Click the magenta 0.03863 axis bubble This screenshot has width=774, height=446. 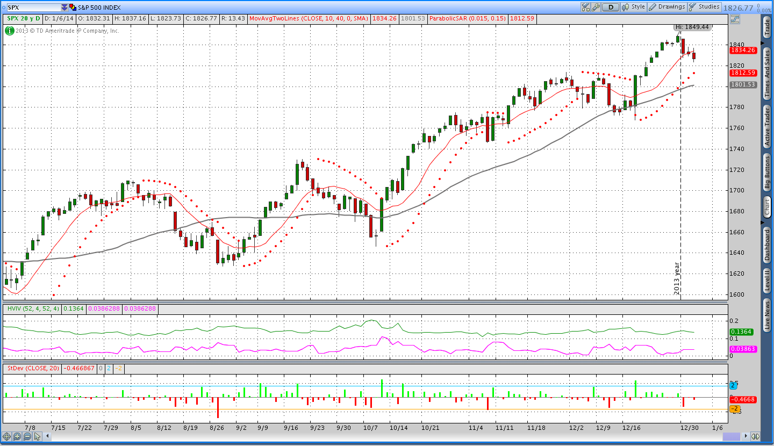(742, 349)
